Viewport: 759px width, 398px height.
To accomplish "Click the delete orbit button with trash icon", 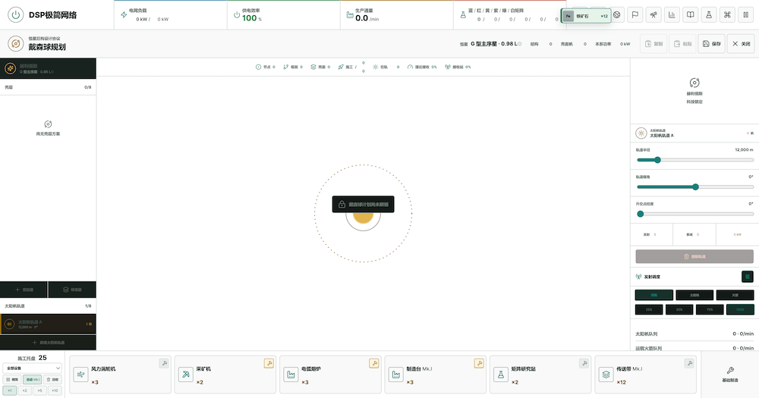I will click(694, 256).
